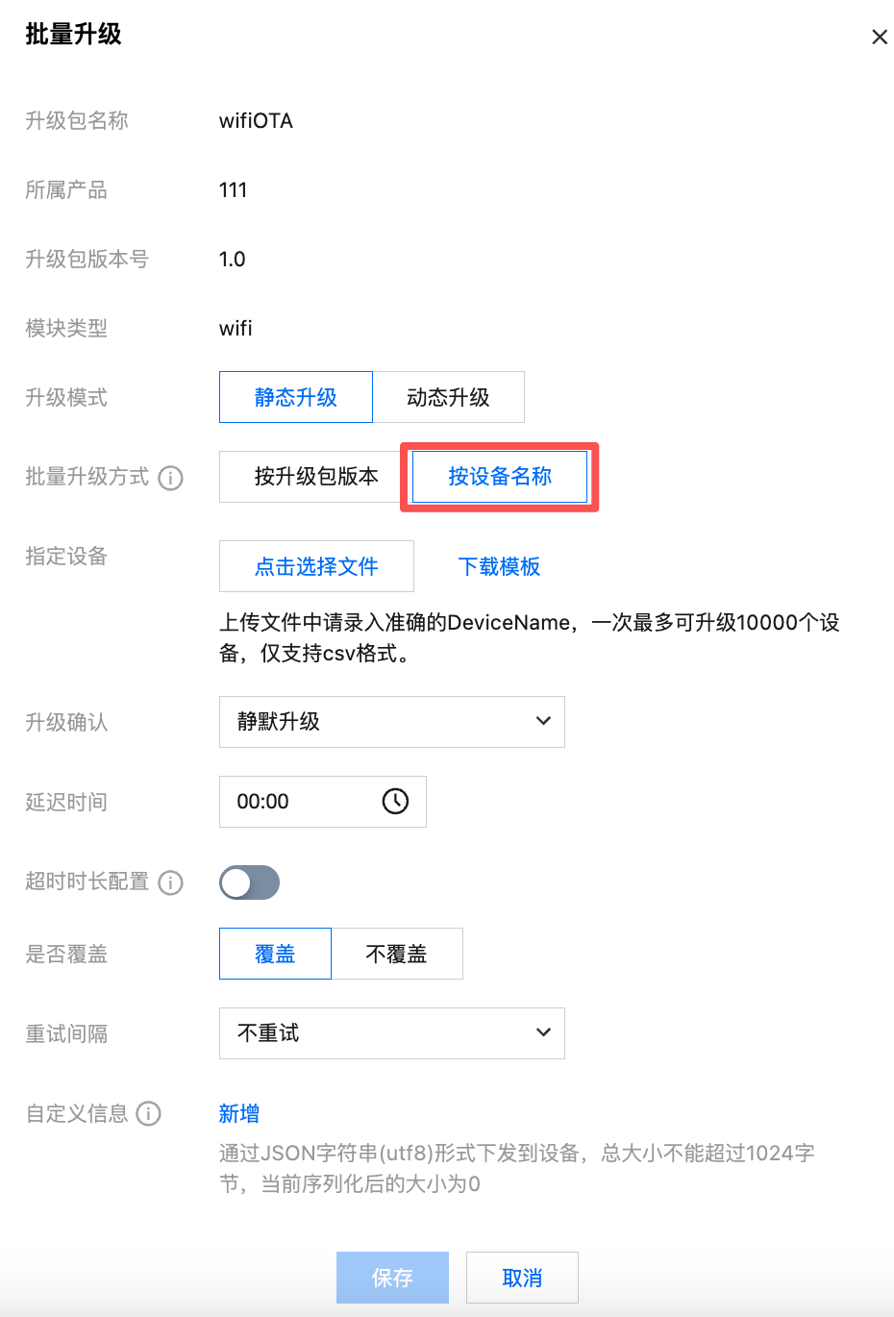Screen dimensions: 894x1317
Task: Choose 按升级包版本 batch method
Action: (315, 477)
